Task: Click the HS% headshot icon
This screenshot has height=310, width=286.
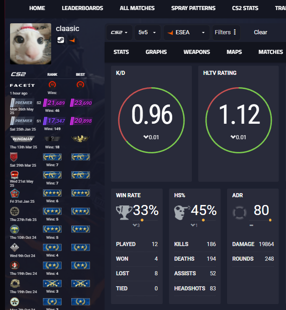Action: tap(182, 213)
